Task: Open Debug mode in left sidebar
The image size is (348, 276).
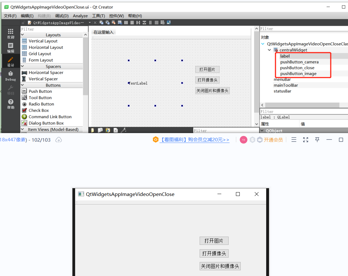Action: [11, 76]
